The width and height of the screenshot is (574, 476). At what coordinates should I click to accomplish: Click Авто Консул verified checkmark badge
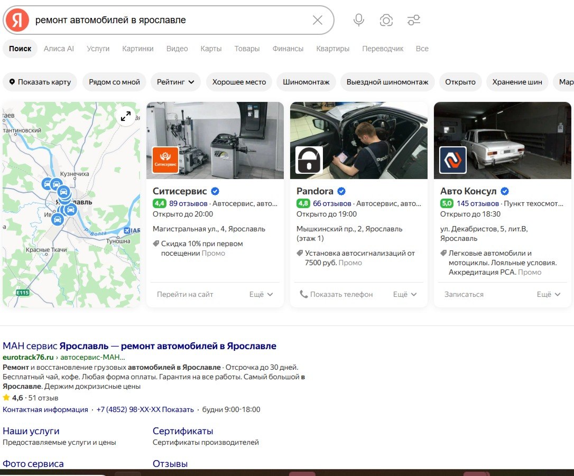504,191
